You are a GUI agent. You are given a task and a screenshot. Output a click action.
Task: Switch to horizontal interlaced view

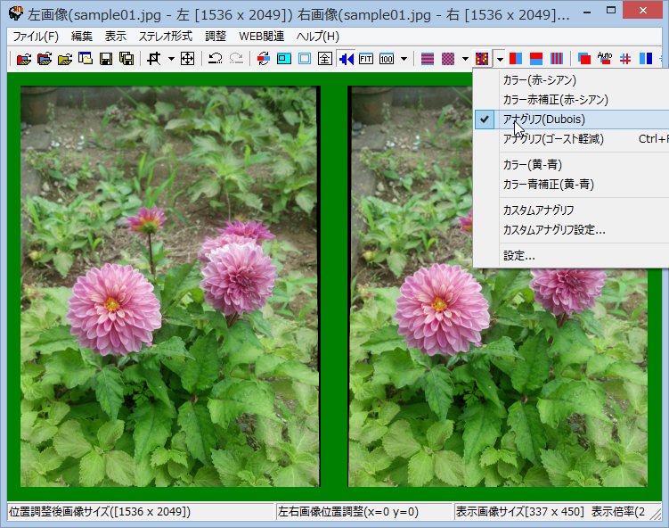click(427, 59)
